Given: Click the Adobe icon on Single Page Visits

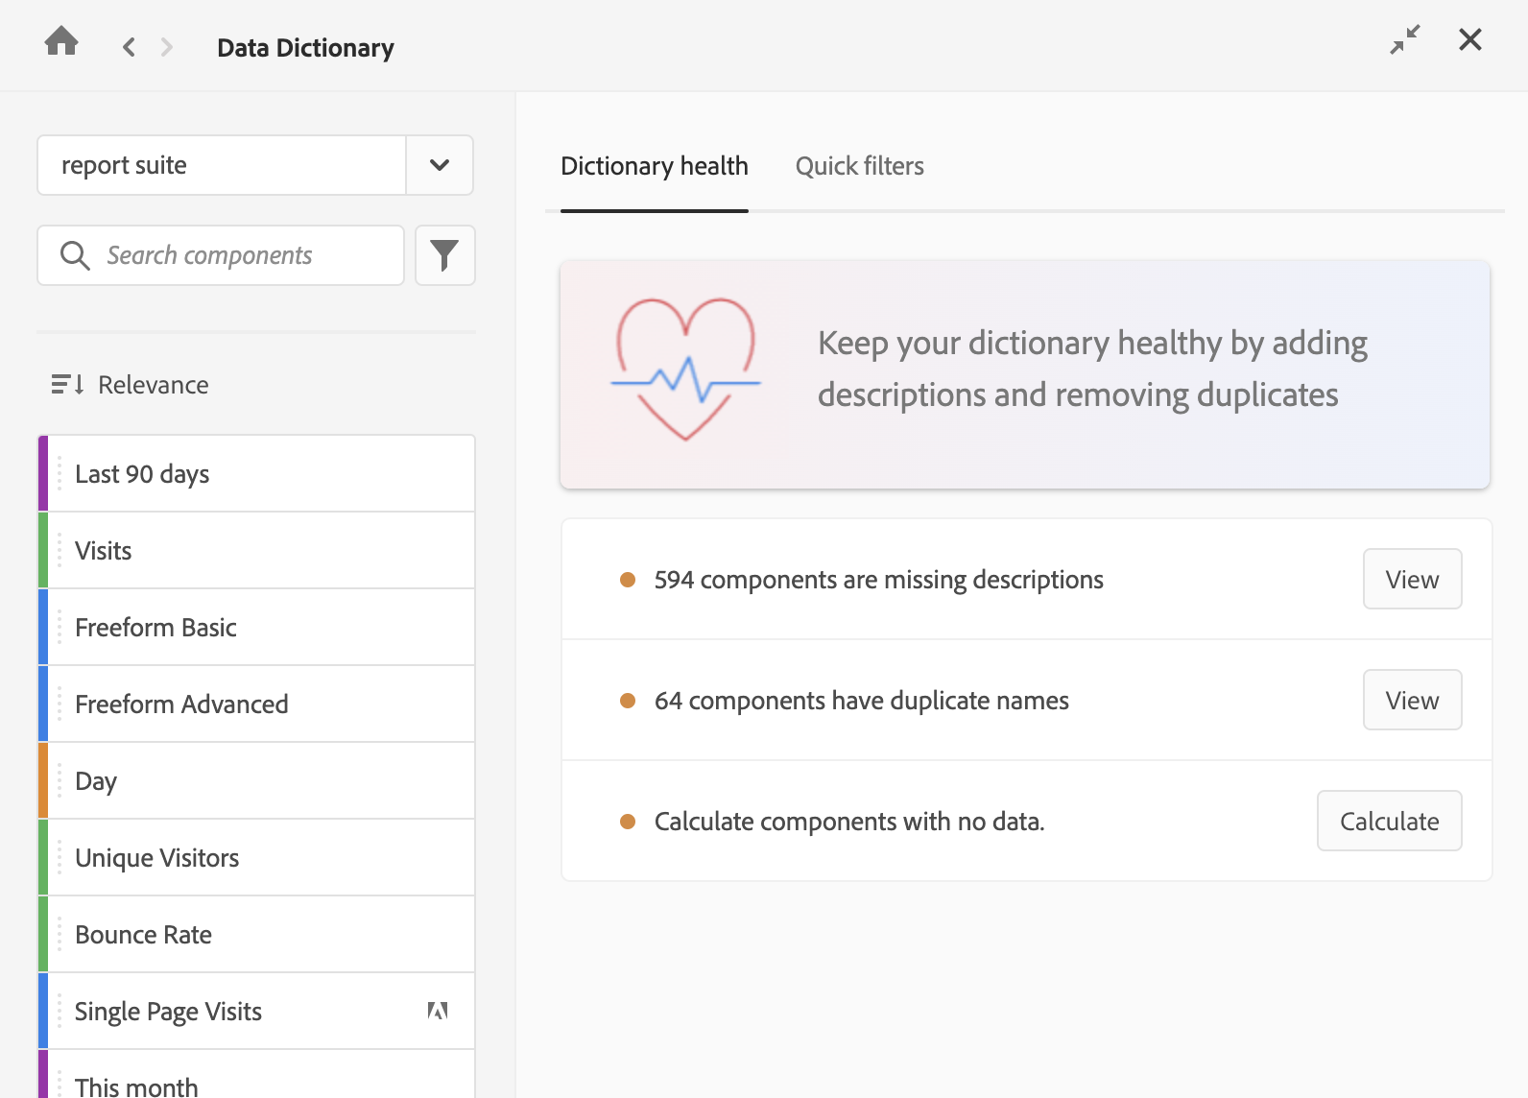Looking at the screenshot, I should (438, 1011).
